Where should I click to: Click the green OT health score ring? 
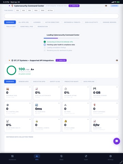(x=11, y=70)
